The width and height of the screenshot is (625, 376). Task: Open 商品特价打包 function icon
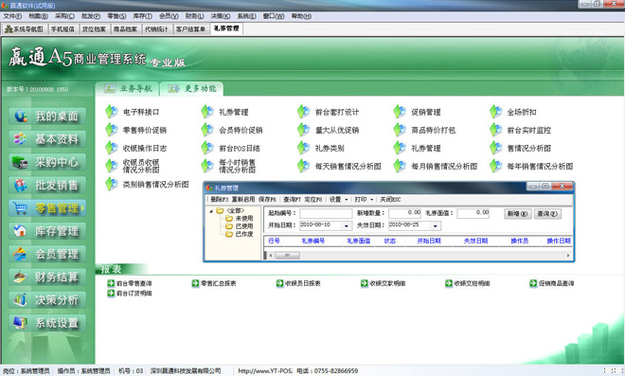point(400,130)
